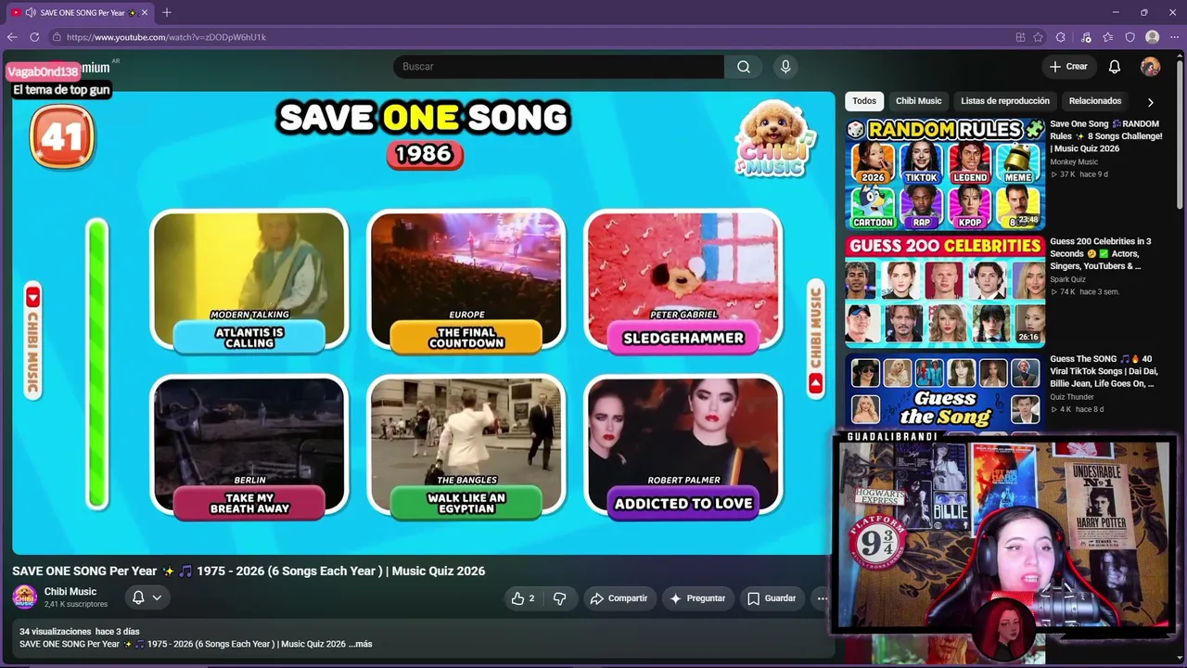The width and height of the screenshot is (1187, 668).
Task: Reload the page with the refresh icon
Action: [x=34, y=37]
